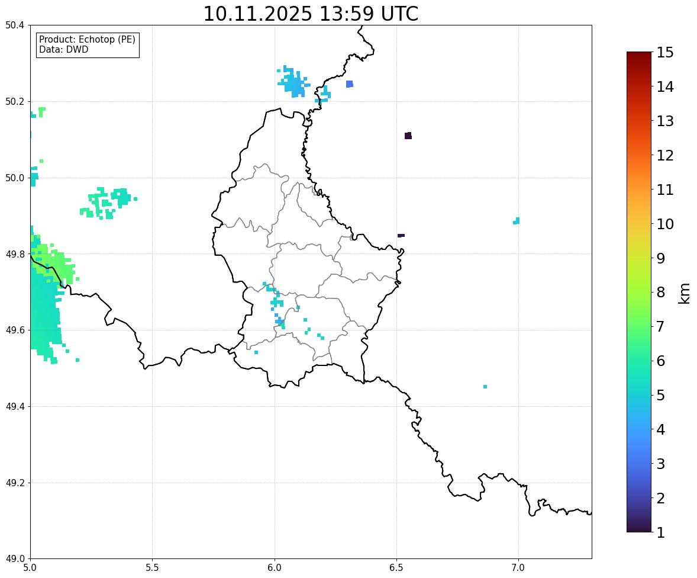The width and height of the screenshot is (697, 578).
Task: Click the colorbar label "6"
Action: pos(661,361)
